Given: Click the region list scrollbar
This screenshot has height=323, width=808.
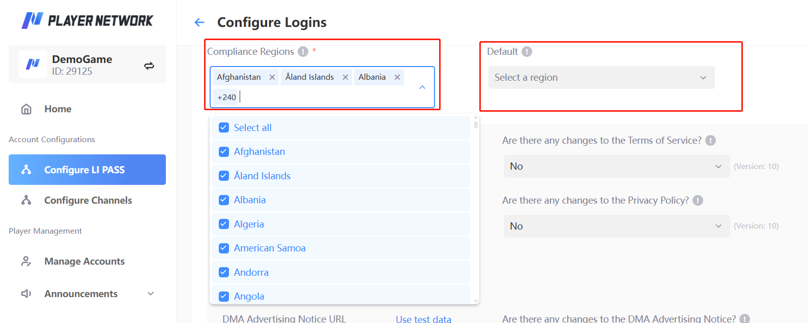Looking at the screenshot, I should [x=476, y=124].
